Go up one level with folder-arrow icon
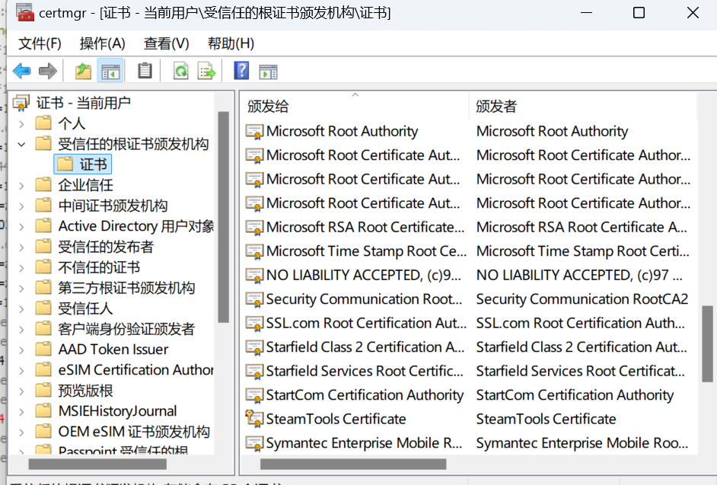 point(83,71)
